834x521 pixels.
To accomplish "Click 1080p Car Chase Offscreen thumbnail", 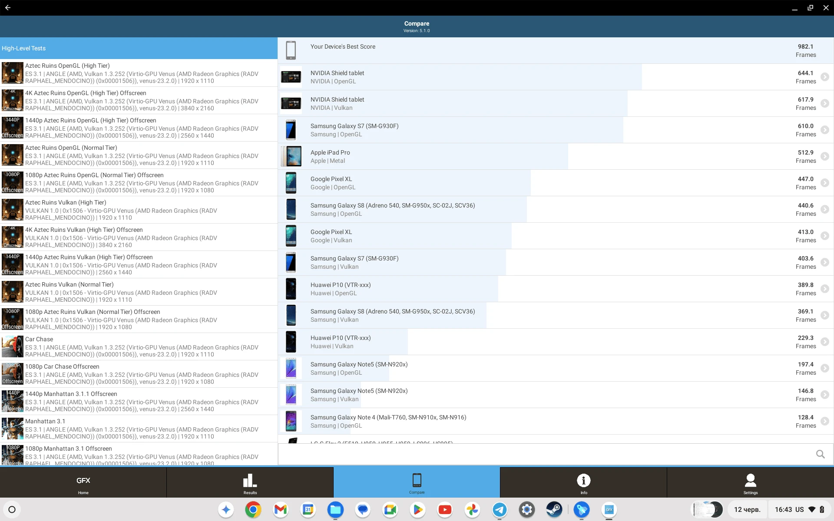I will tap(12, 374).
